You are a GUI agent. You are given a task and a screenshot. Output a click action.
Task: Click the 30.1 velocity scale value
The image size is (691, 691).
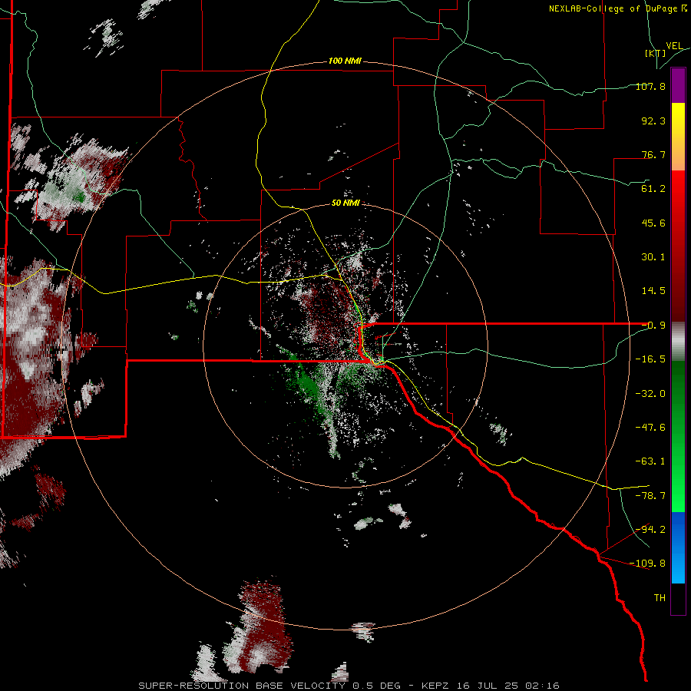point(653,257)
